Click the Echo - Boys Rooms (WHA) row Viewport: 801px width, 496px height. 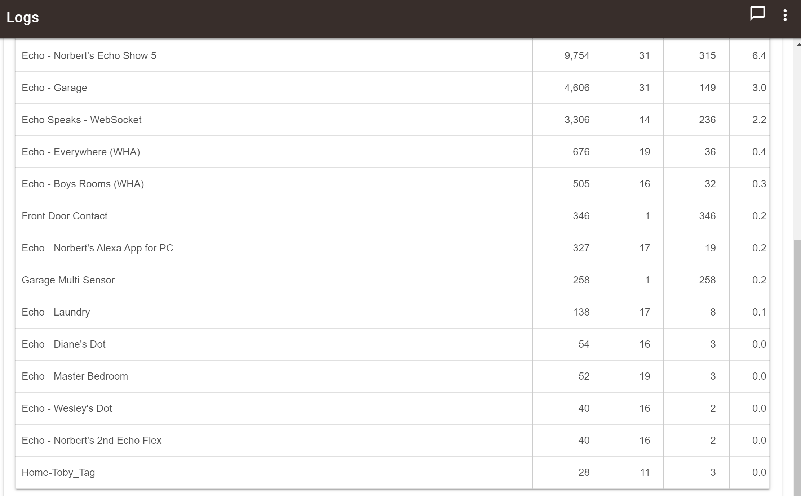click(83, 184)
